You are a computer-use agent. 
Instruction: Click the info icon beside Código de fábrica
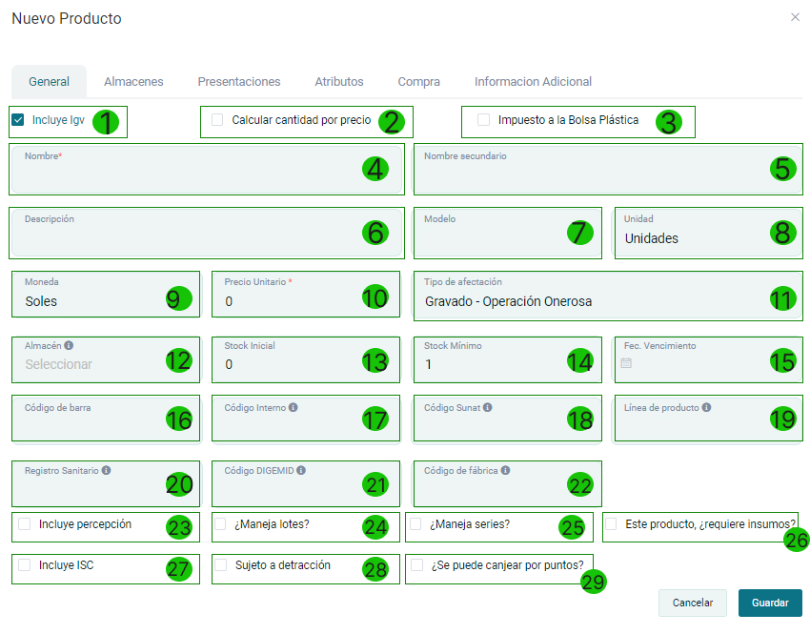[505, 470]
